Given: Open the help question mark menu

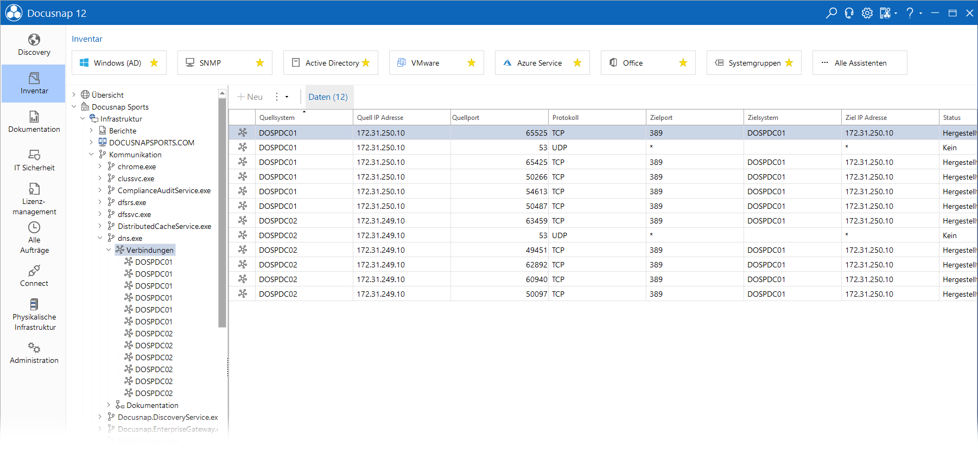Looking at the screenshot, I should click(x=910, y=13).
